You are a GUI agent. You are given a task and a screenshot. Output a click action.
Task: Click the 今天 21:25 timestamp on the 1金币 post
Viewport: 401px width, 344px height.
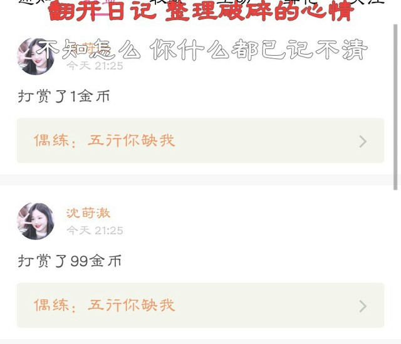pyautogui.click(x=95, y=66)
